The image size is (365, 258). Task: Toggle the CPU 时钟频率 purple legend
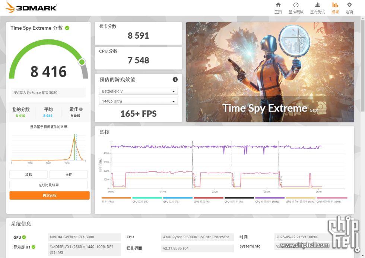[x=270, y=200]
